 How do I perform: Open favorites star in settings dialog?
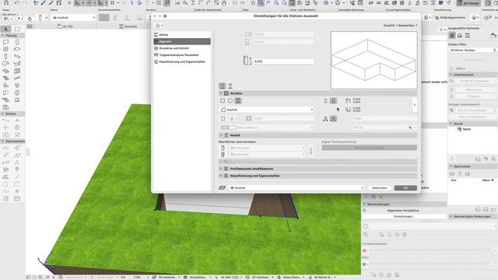coord(159,26)
